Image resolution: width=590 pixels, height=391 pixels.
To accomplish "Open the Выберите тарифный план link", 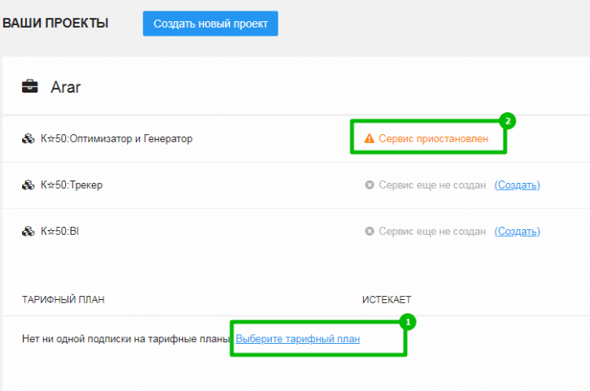I will (298, 339).
